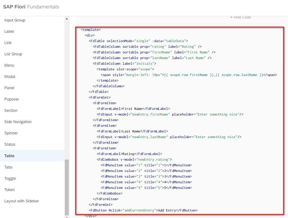Navigate to the Modal page

point(10,77)
